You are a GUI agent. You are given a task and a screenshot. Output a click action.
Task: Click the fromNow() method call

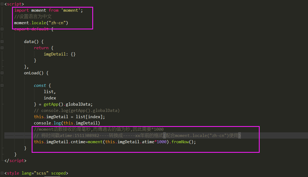[184, 142]
